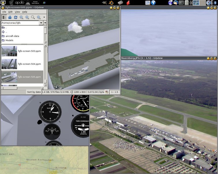The image size is (218, 174).
Task: Launch GIMP from the top panel
Action: [x=105, y=3]
